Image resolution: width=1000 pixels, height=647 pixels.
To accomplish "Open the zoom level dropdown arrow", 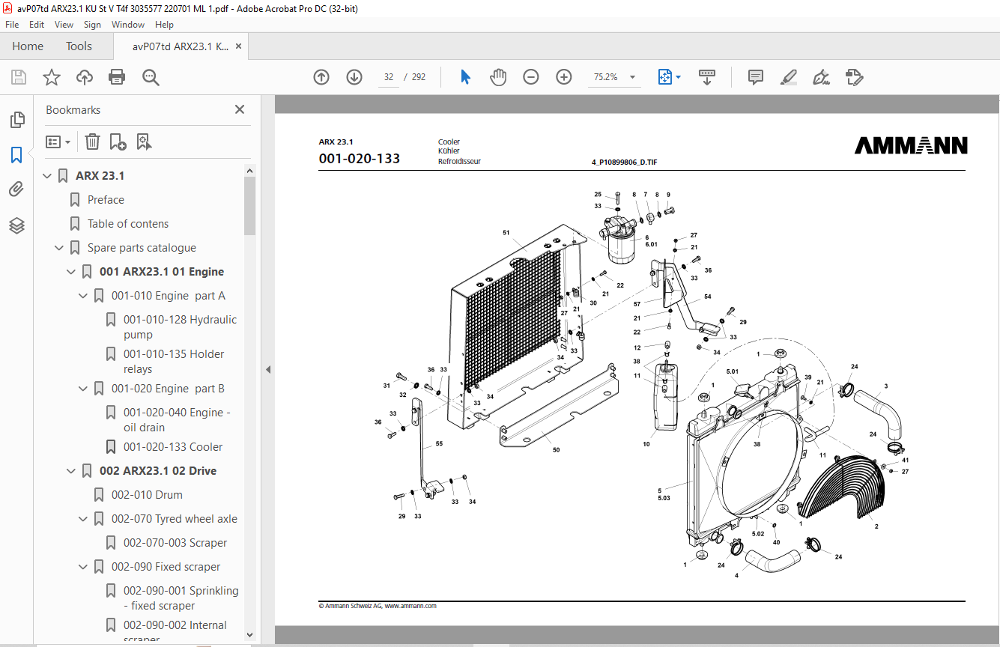I will pyautogui.click(x=633, y=77).
